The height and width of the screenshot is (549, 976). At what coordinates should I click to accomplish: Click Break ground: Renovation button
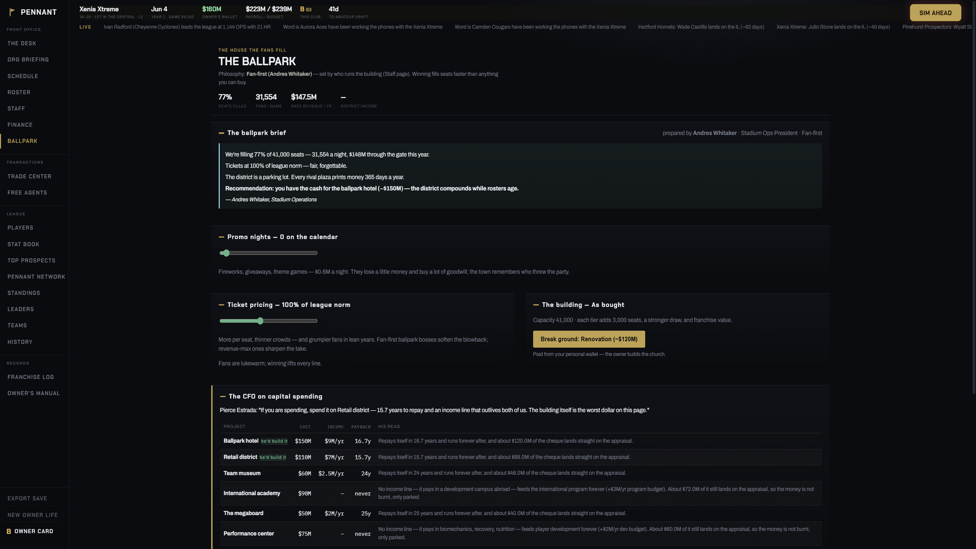click(x=589, y=339)
